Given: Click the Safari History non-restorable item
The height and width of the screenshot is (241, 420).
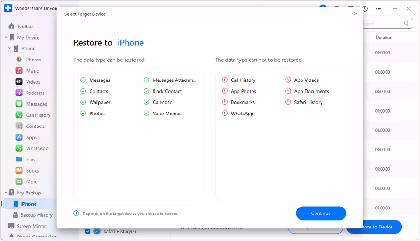Looking at the screenshot, I should [x=304, y=102].
